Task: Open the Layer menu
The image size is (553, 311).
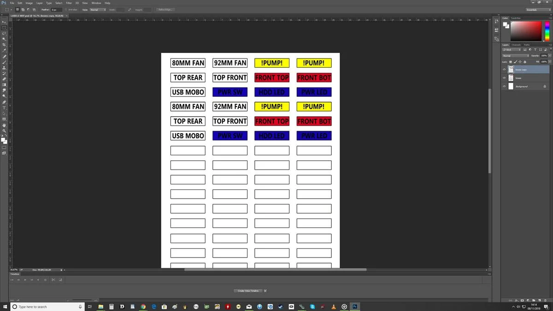Action: click(40, 3)
